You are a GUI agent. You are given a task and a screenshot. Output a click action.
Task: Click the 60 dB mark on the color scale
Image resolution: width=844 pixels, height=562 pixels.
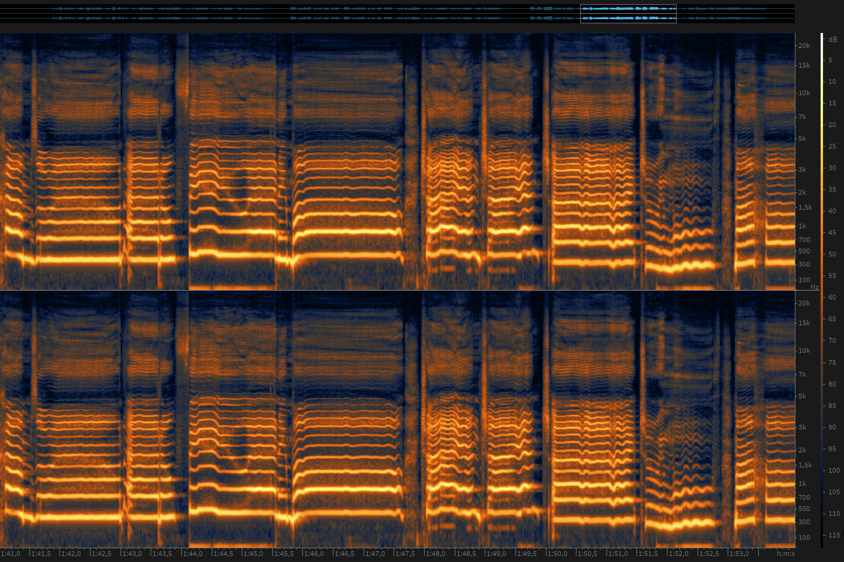(x=832, y=297)
